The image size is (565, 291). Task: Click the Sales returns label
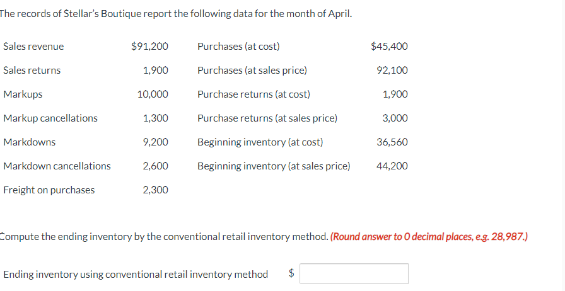click(x=32, y=71)
